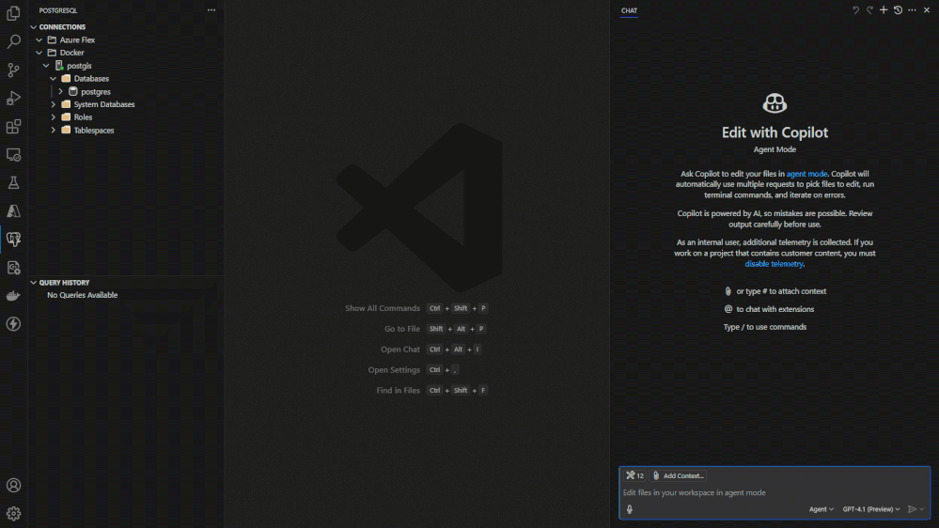Click the 'Show All Commands' hint
Image resolution: width=939 pixels, height=528 pixels.
pos(382,308)
